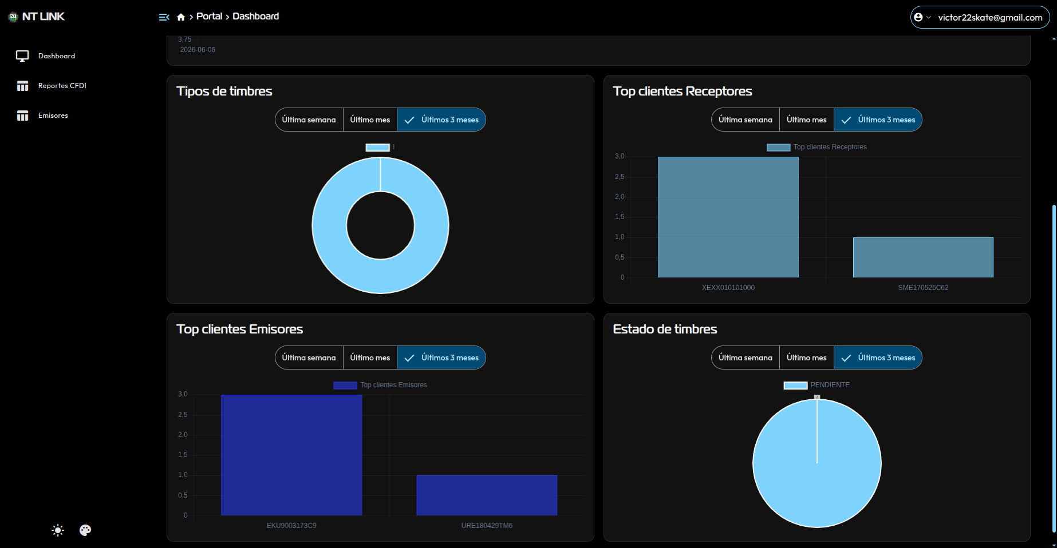Select Última semana in Tipos de timbres
Screen dimensions: 1057x548
tap(309, 120)
